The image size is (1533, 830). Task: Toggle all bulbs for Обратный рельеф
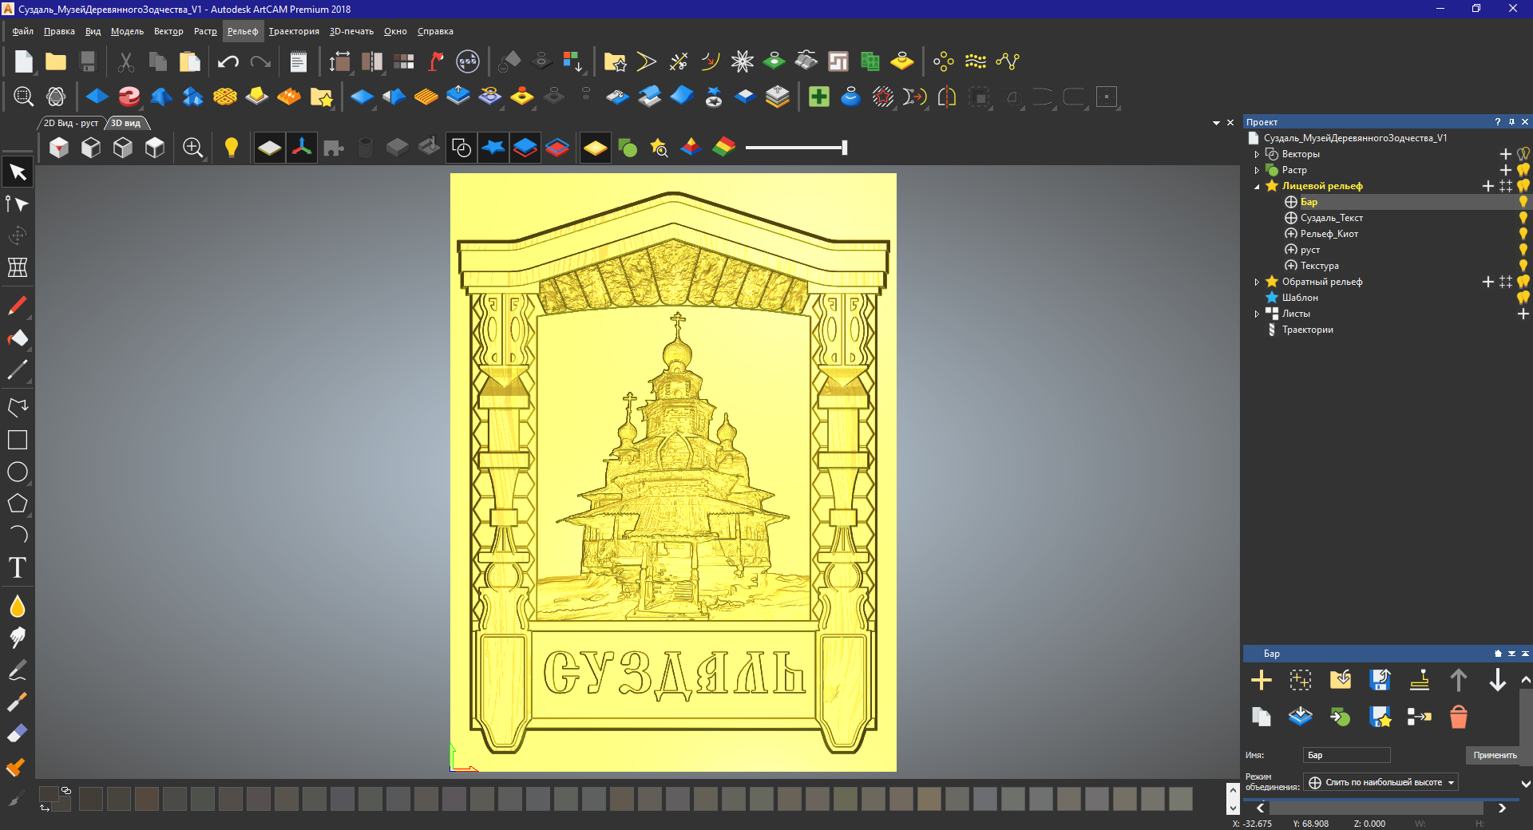(1523, 282)
